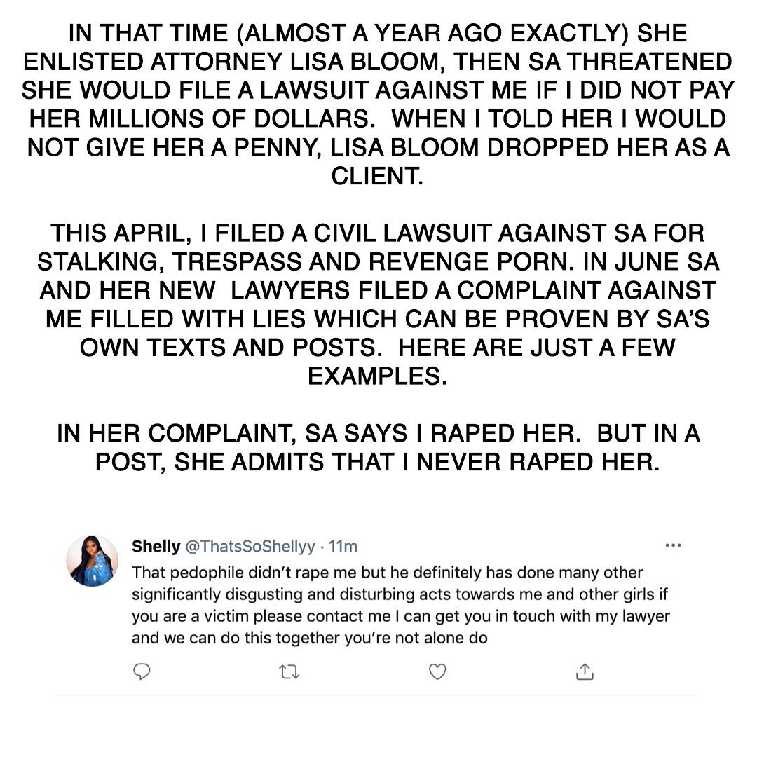
Task: Open the three-dot more options menu
Action: tap(673, 545)
